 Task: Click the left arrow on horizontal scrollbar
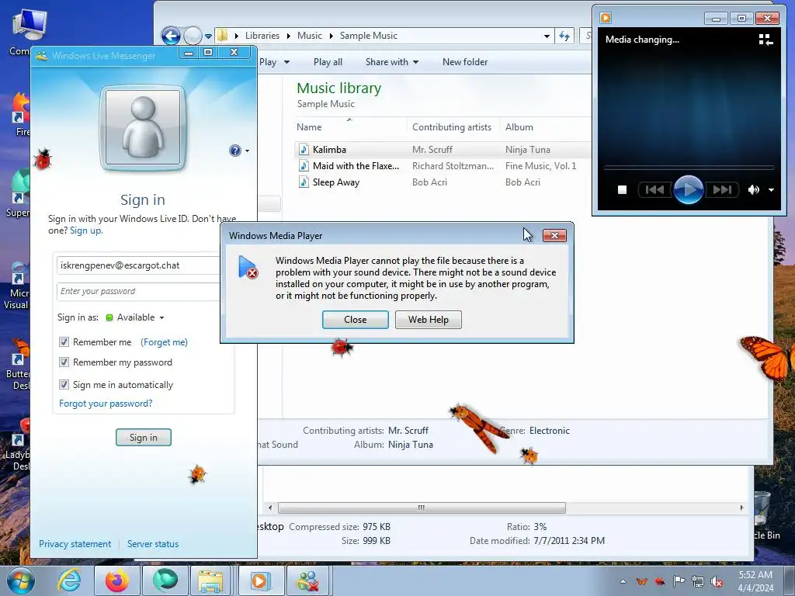tap(269, 508)
